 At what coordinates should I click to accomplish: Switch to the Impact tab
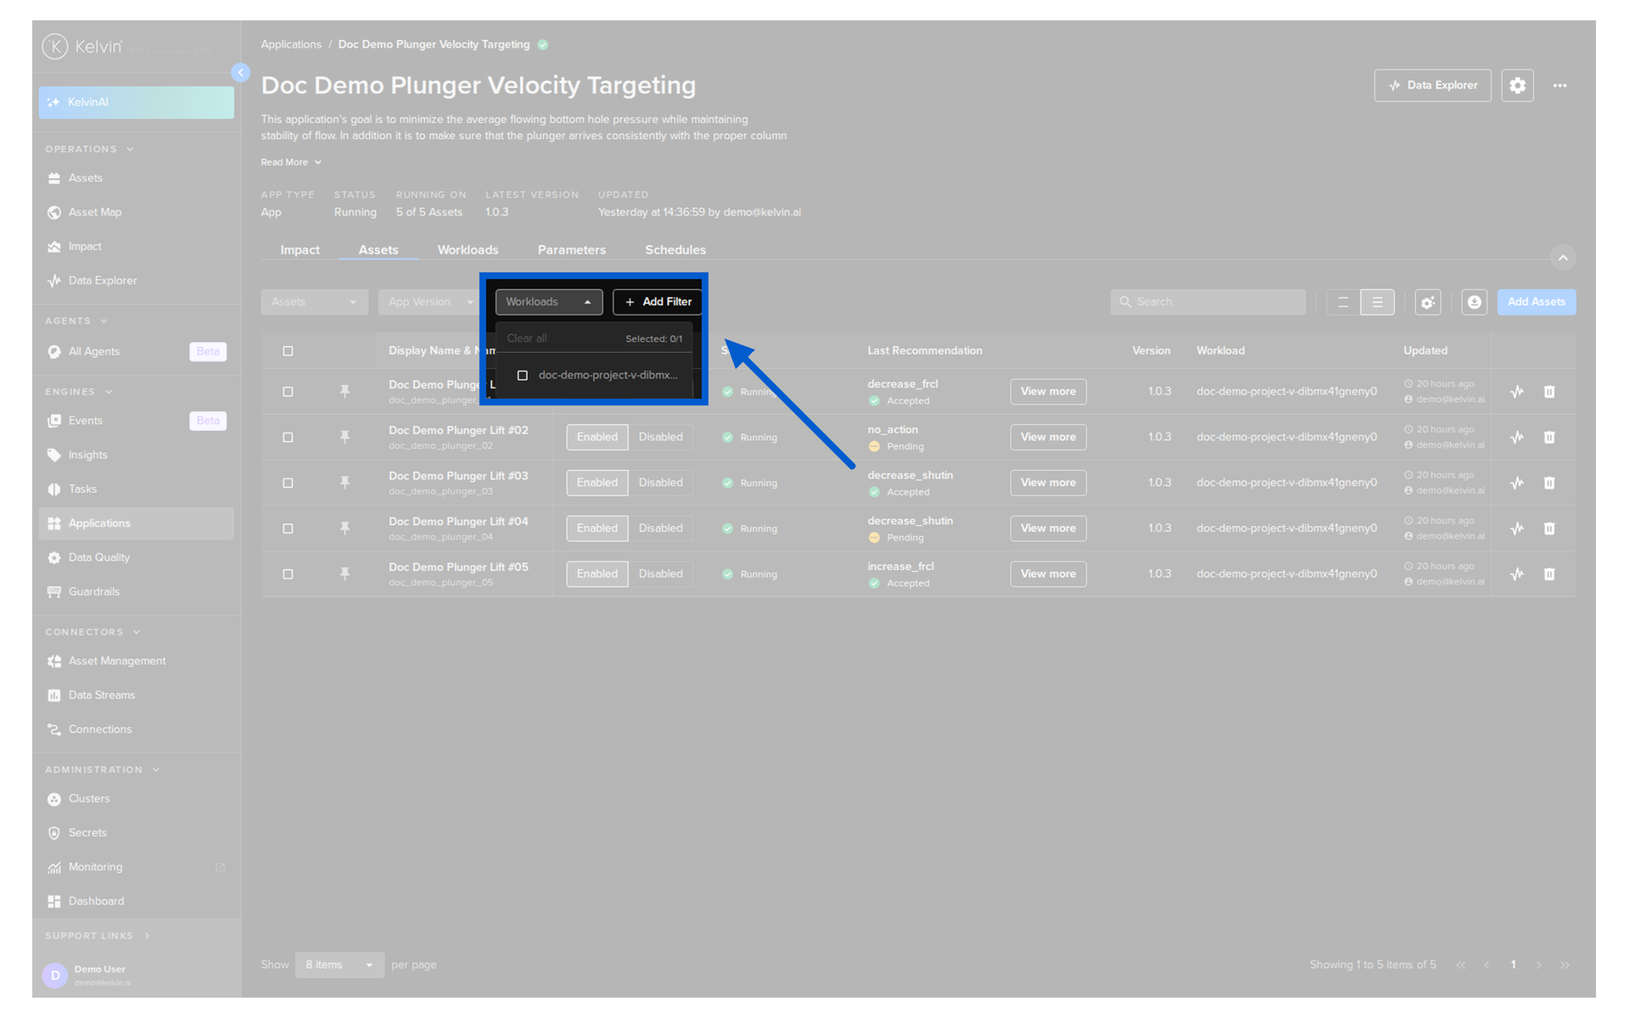(x=299, y=250)
